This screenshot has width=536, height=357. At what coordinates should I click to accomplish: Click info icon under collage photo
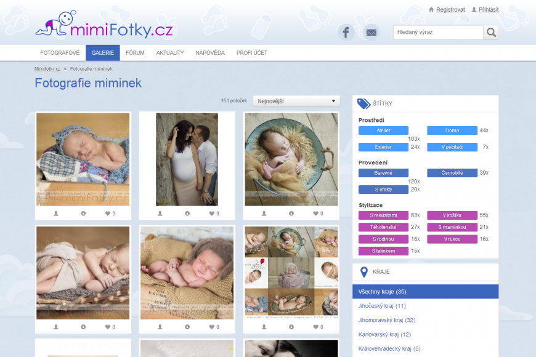(x=291, y=327)
